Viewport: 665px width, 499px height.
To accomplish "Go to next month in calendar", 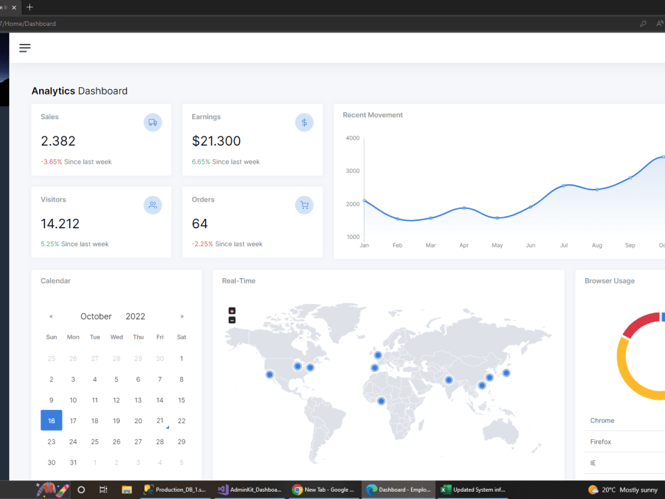I will point(182,317).
